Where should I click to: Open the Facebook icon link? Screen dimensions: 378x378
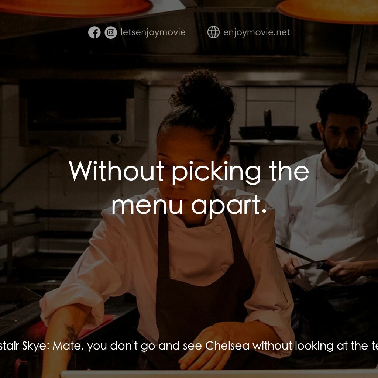coord(94,32)
